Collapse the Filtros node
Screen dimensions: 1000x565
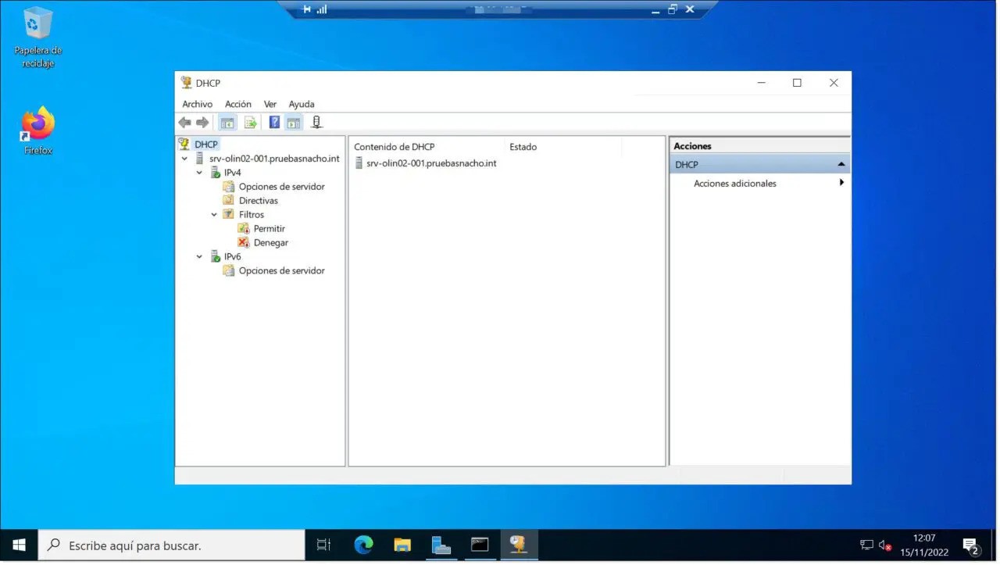click(214, 215)
